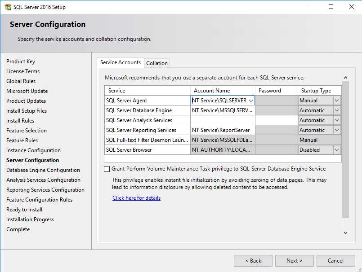Select Analysis Services Configuration step
Screen dimensions: 362x272
pyautogui.click(x=44, y=180)
